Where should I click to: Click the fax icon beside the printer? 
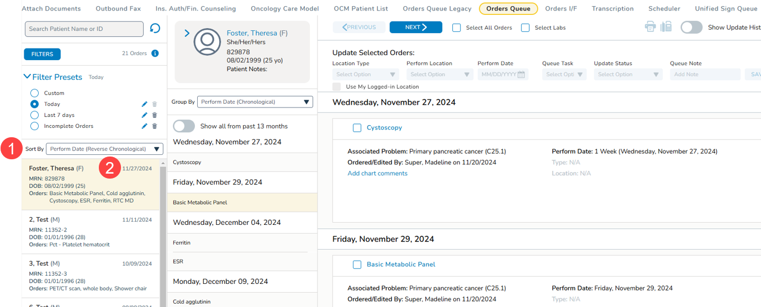666,27
